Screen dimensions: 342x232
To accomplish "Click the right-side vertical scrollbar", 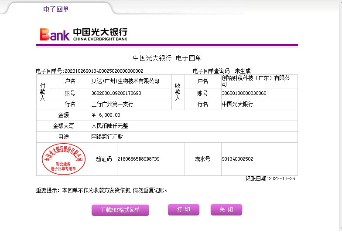I will pos(340,116).
